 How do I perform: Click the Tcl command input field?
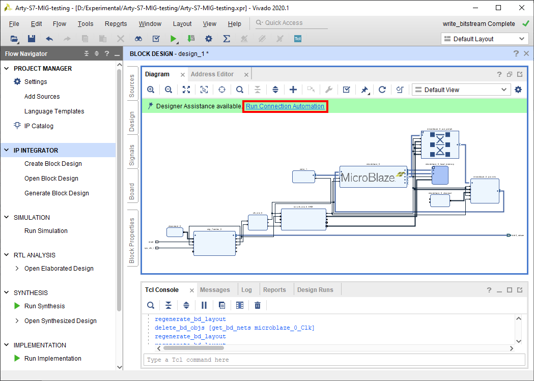tap(334, 360)
